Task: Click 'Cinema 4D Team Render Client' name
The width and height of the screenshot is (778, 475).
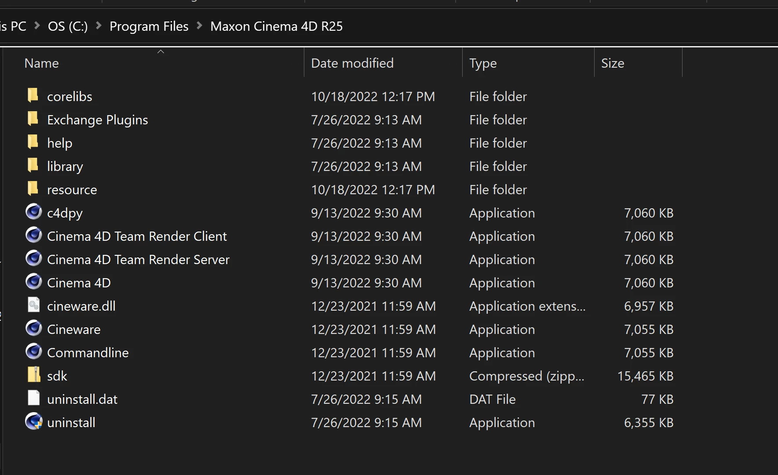Action: point(137,236)
